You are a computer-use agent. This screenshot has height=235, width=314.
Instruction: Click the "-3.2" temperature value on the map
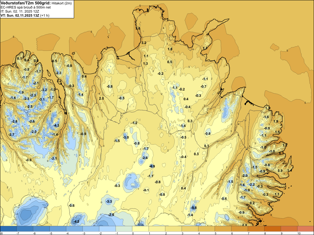(44, 90)
